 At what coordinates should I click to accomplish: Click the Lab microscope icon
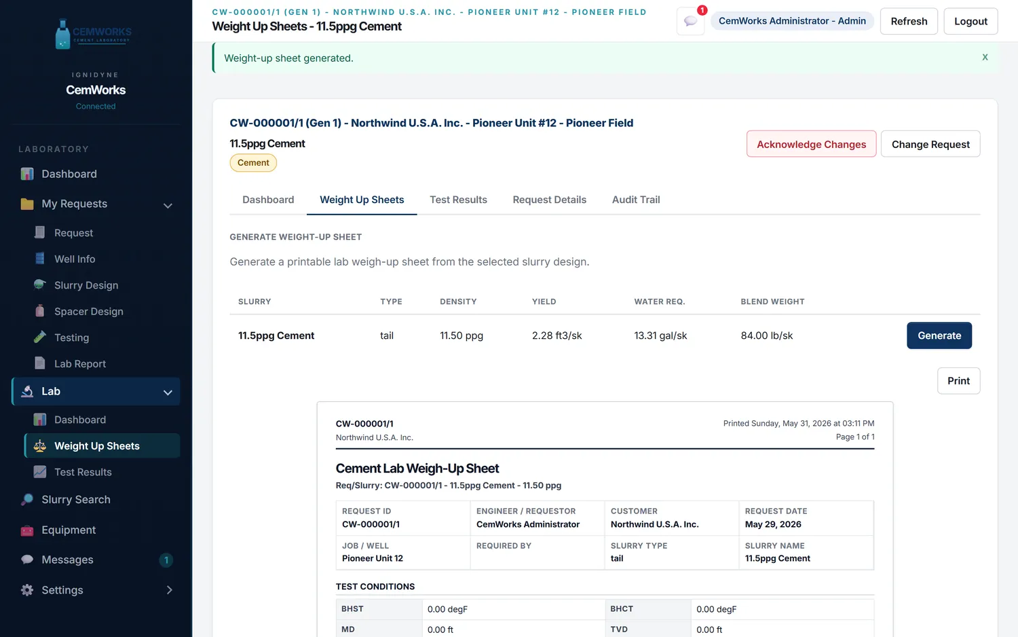[27, 391]
